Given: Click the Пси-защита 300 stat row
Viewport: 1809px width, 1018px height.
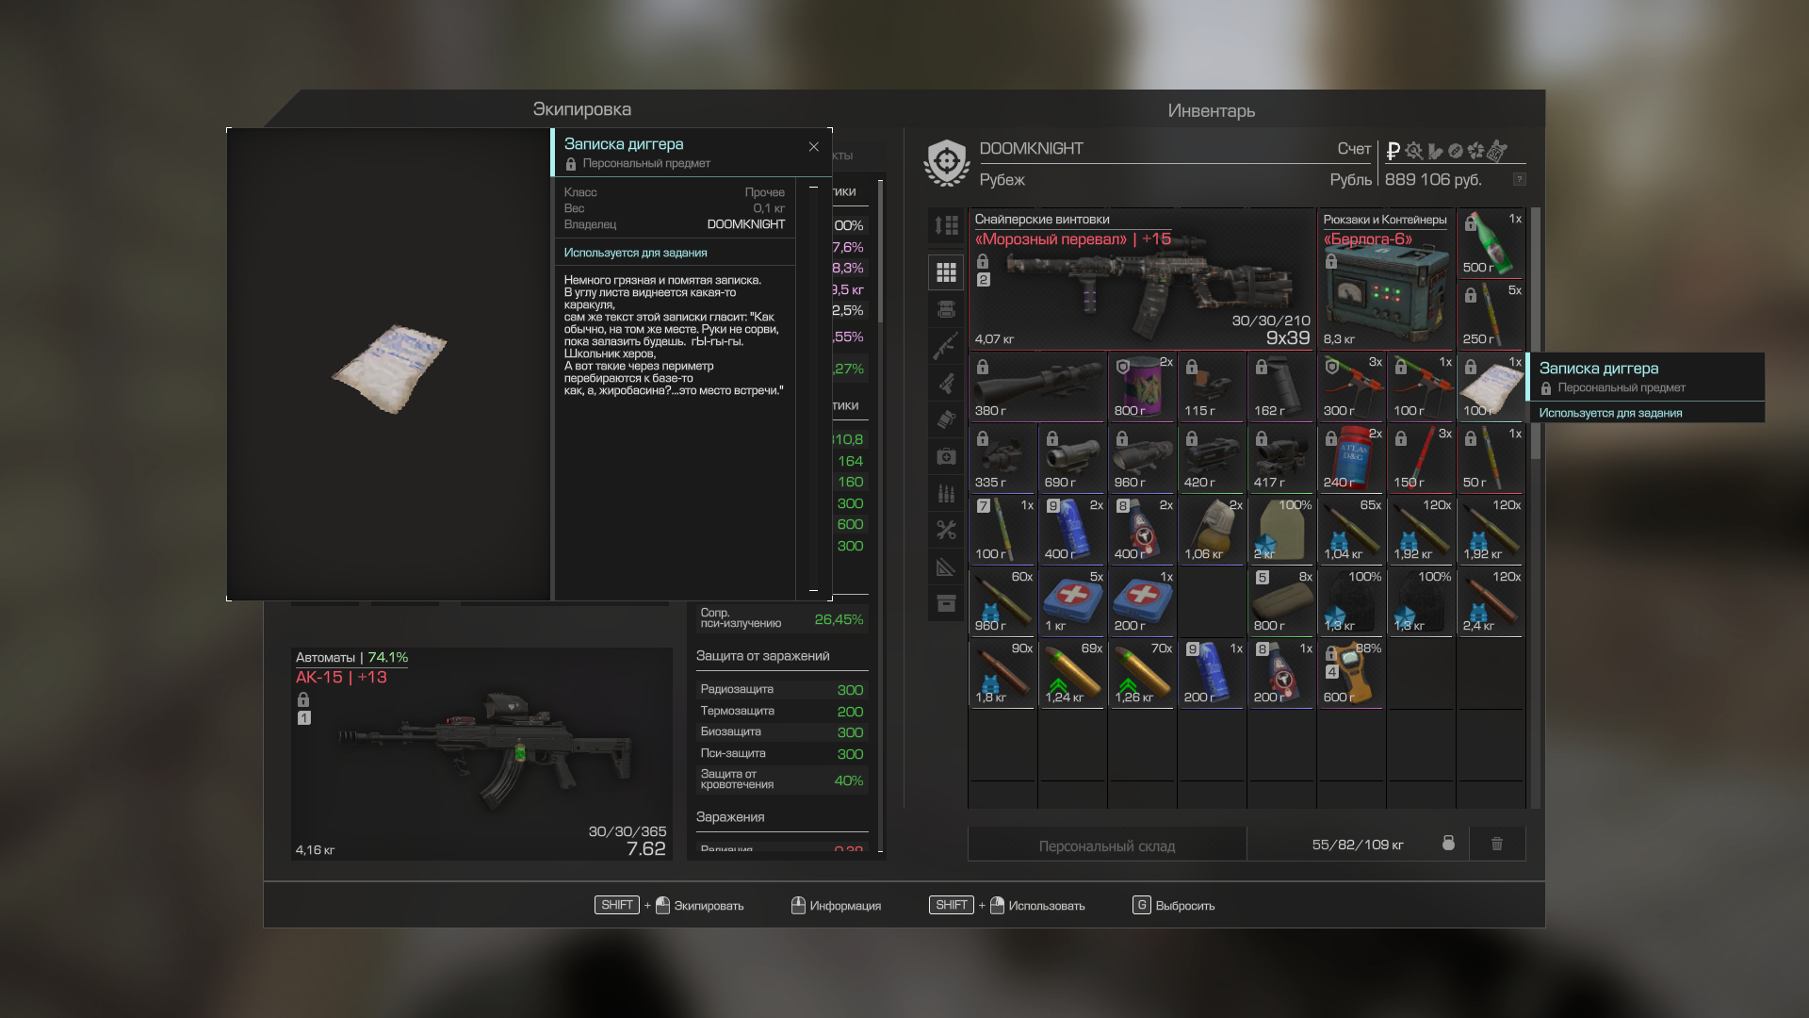Looking at the screenshot, I should [782, 753].
